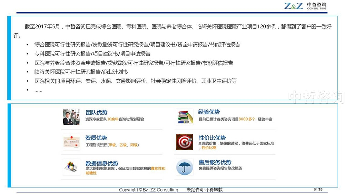Click the 资质优势 heading

point(96,138)
